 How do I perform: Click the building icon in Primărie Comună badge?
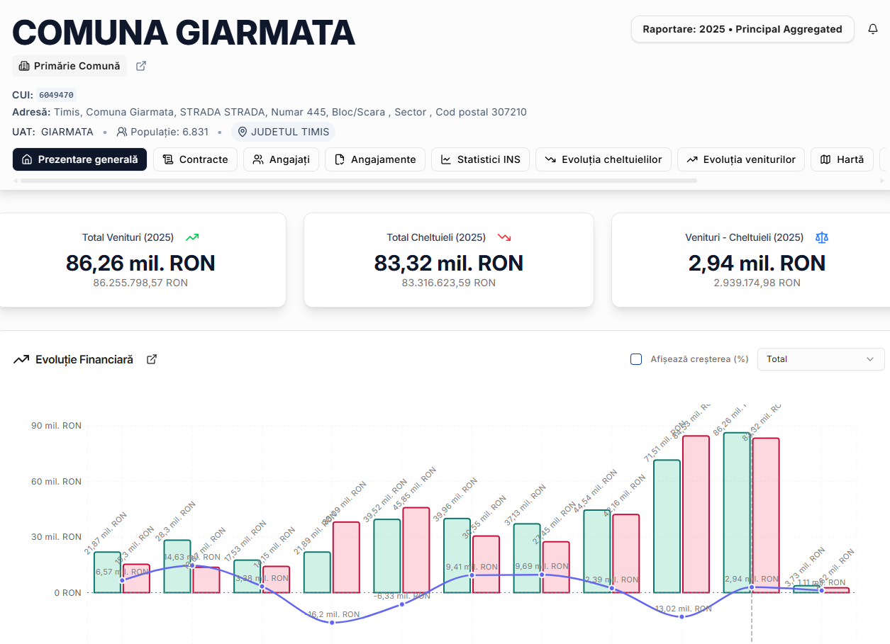[24, 66]
